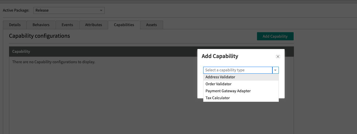The width and height of the screenshot is (357, 134).
Task: Choose Address Validator from the list
Action: click(x=241, y=77)
